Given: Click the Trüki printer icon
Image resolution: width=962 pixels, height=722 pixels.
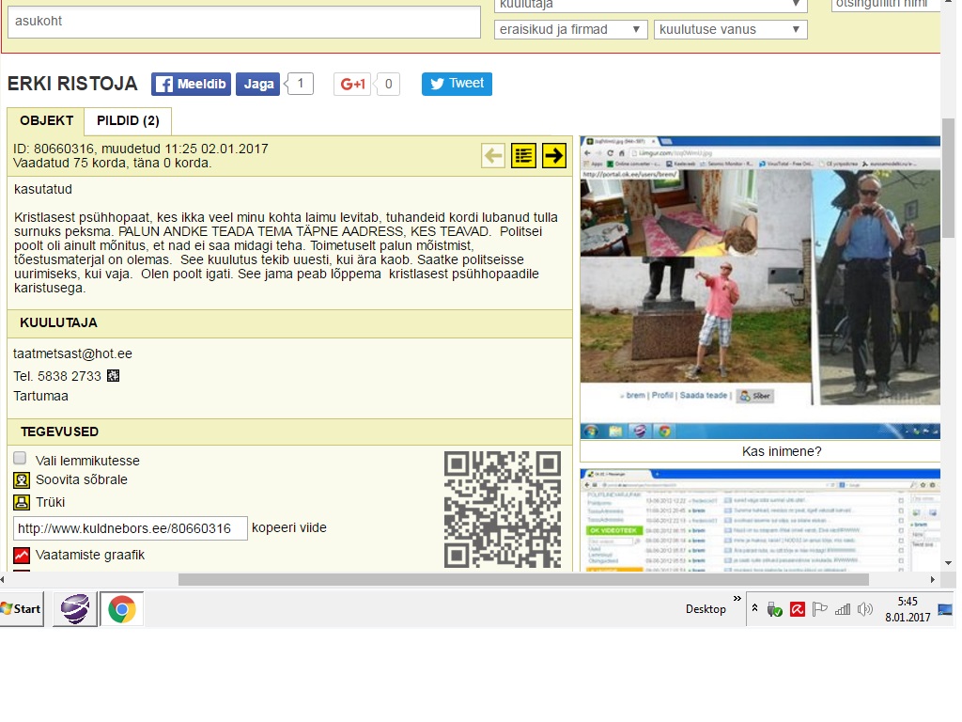Looking at the screenshot, I should point(22,502).
